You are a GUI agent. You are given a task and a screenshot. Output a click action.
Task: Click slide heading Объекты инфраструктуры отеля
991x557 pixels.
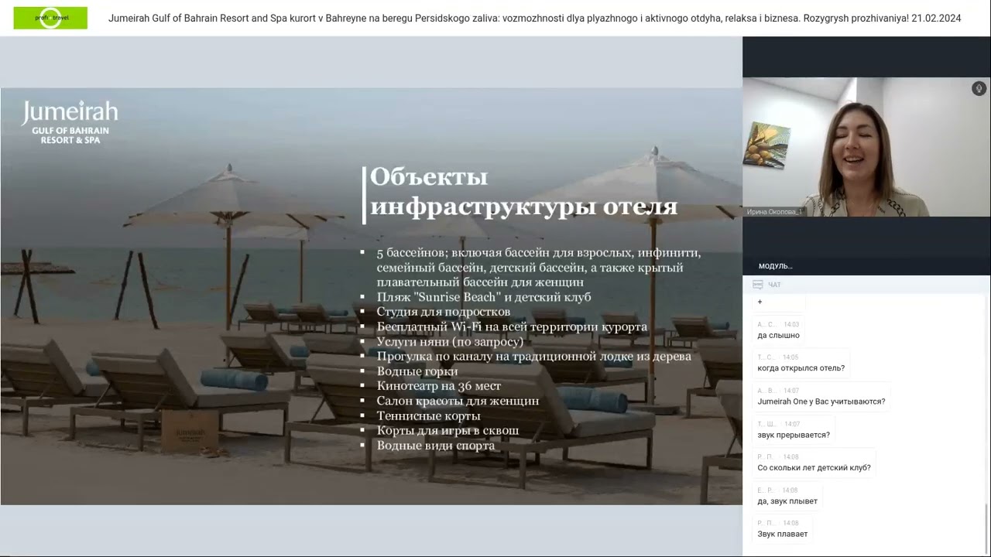(x=523, y=191)
